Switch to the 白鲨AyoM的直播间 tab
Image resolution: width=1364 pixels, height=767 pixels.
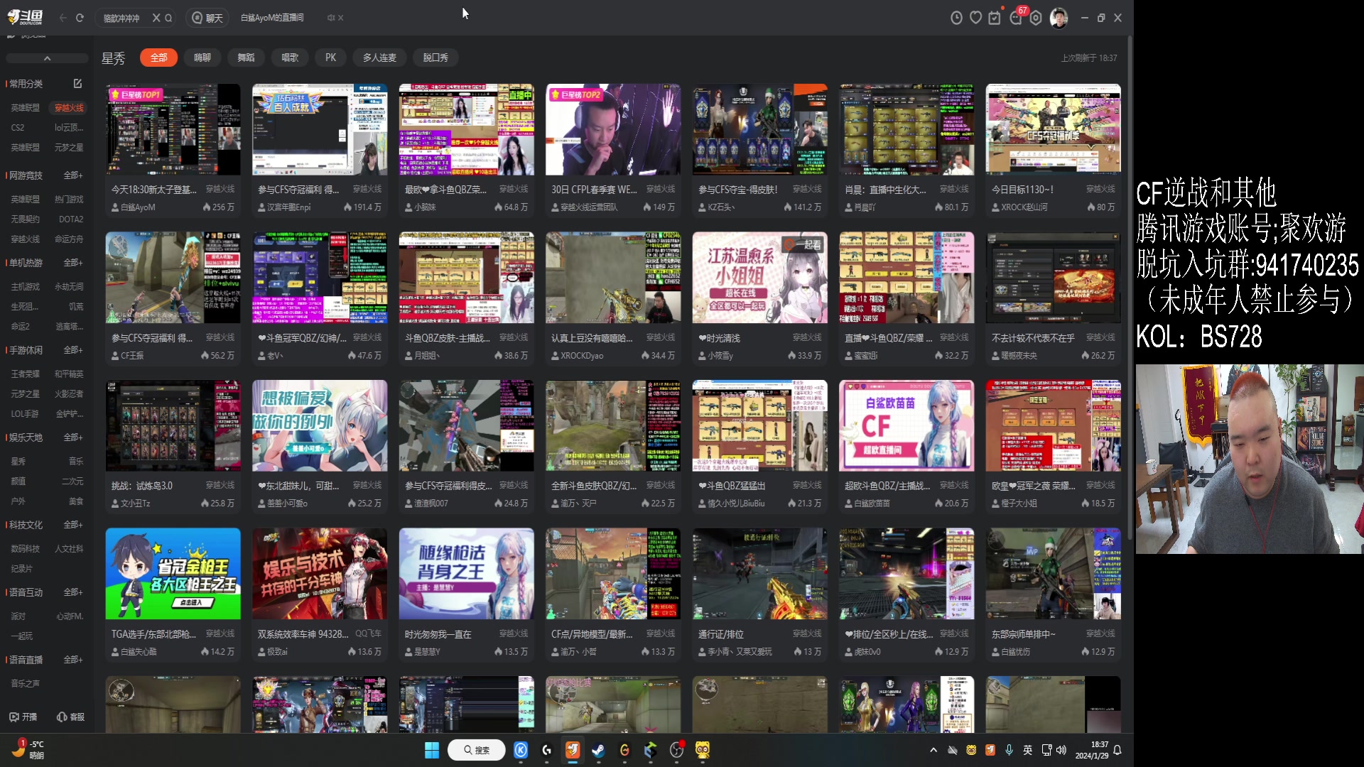pyautogui.click(x=272, y=18)
